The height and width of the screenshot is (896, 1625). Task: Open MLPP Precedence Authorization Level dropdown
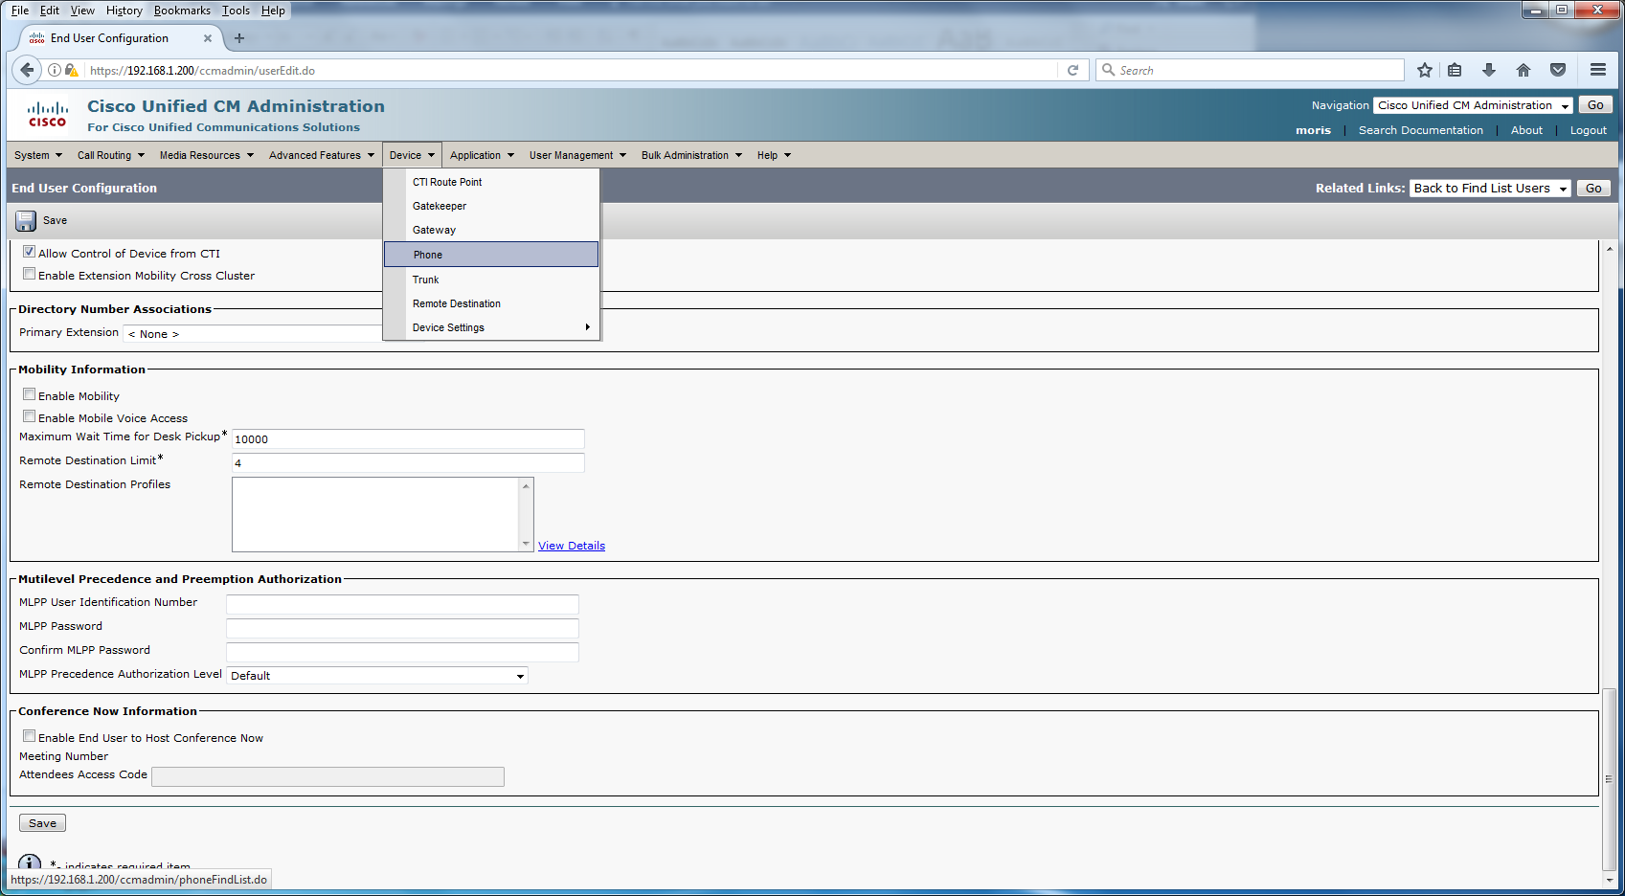pyautogui.click(x=377, y=676)
